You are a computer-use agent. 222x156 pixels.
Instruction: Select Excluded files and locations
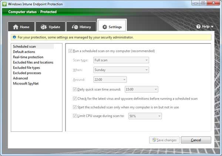[33, 62]
